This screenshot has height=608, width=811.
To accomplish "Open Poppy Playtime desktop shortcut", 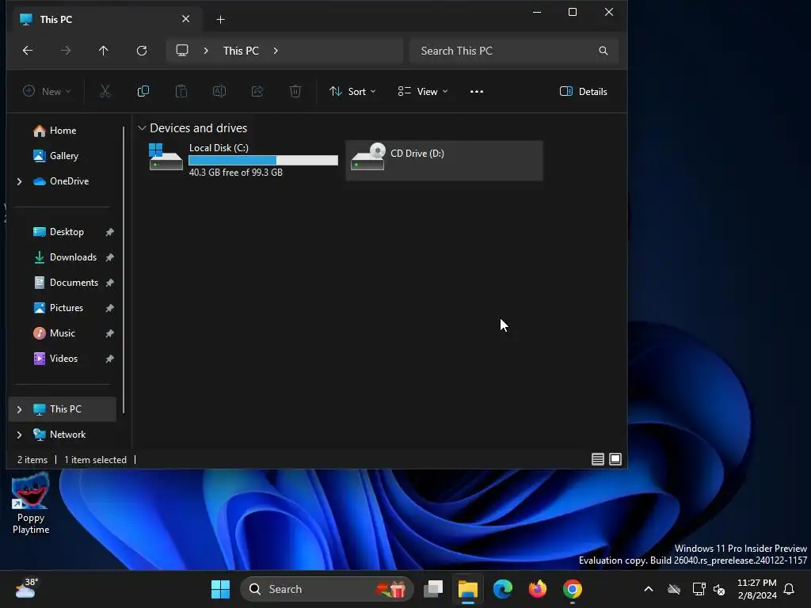I will [31, 503].
